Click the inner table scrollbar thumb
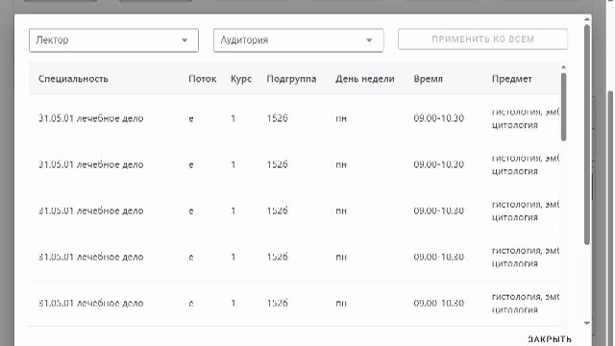This screenshot has height=346, width=615. [x=564, y=107]
